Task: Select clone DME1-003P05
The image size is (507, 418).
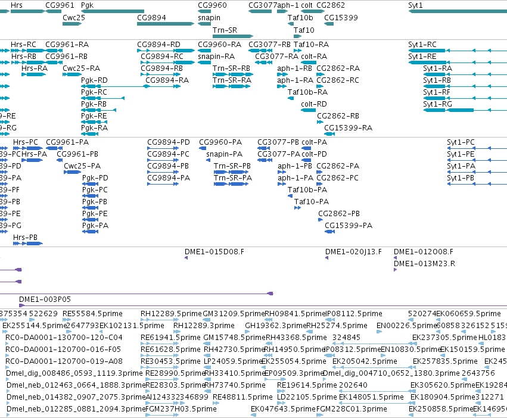Action: pyautogui.click(x=45, y=300)
